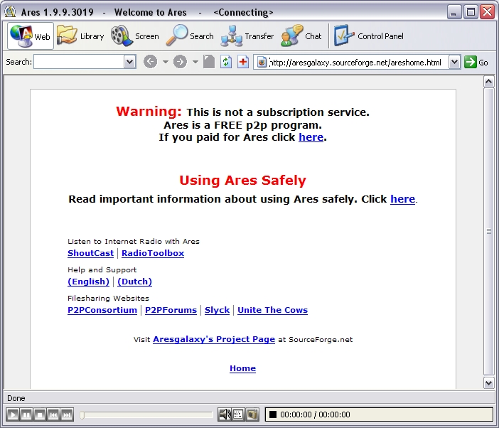
Task: Open the Chat tab
Action: 301,36
